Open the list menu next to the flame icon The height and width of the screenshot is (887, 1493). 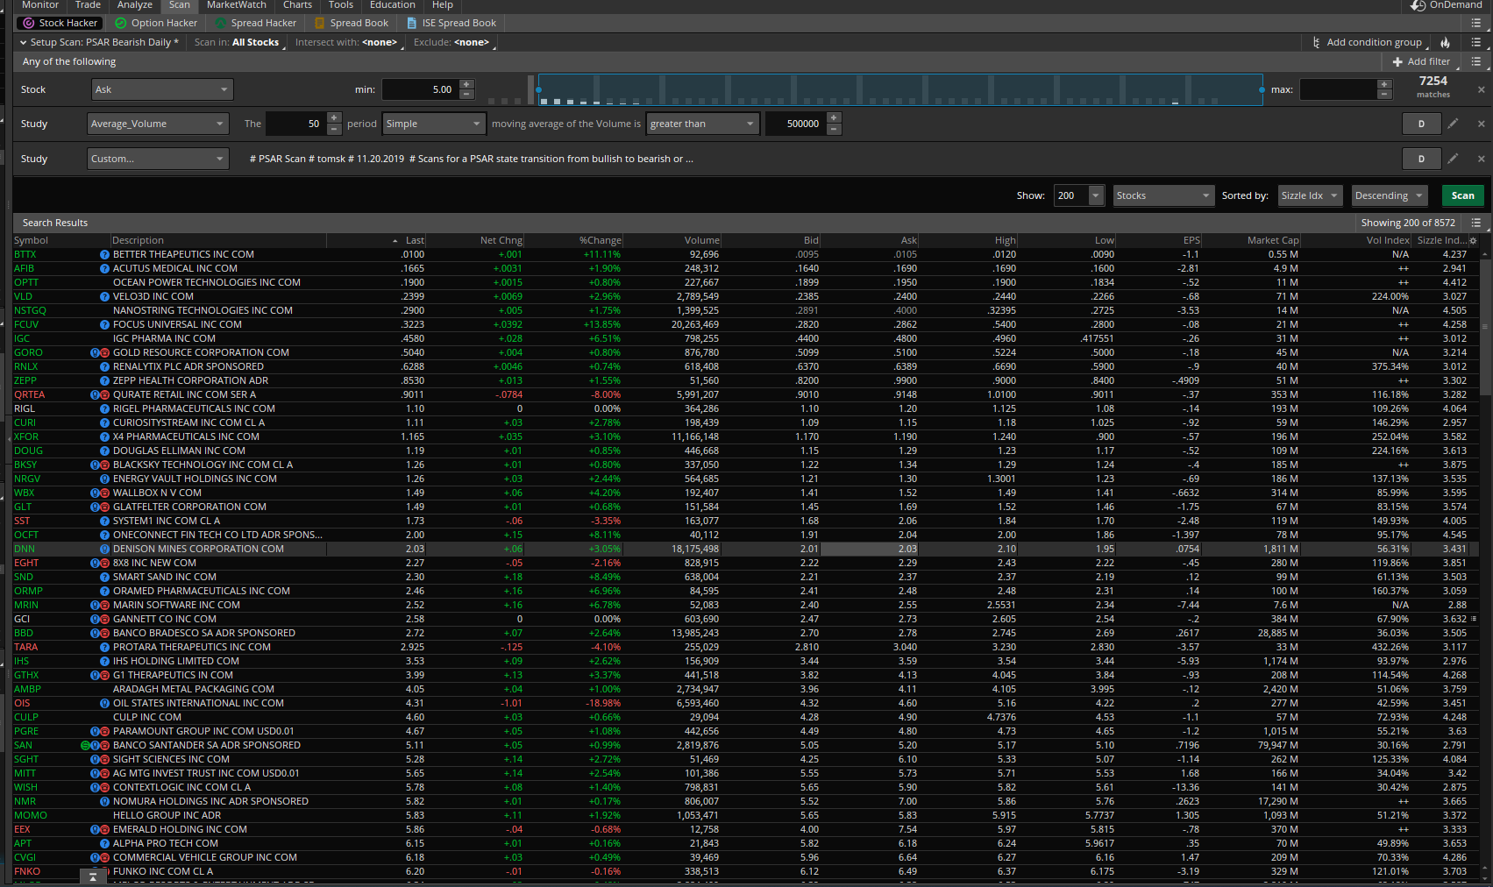coord(1476,42)
